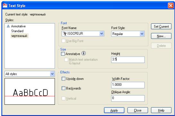This screenshot has width=175, height=116.
Task: Click the Oblique Angle input field
Action: click(128, 98)
